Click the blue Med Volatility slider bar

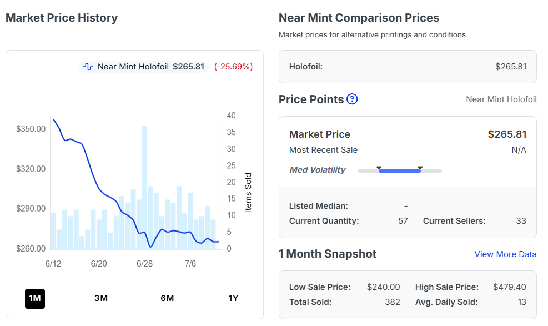tap(399, 171)
